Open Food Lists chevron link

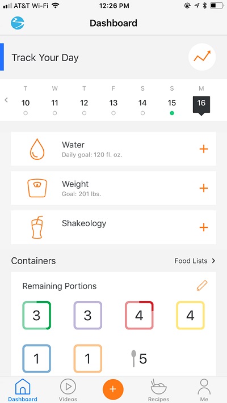coord(195,261)
